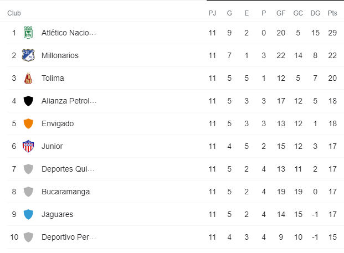Select the Tolima team name
Viewport: 344px width, 253px height.
coord(53,78)
